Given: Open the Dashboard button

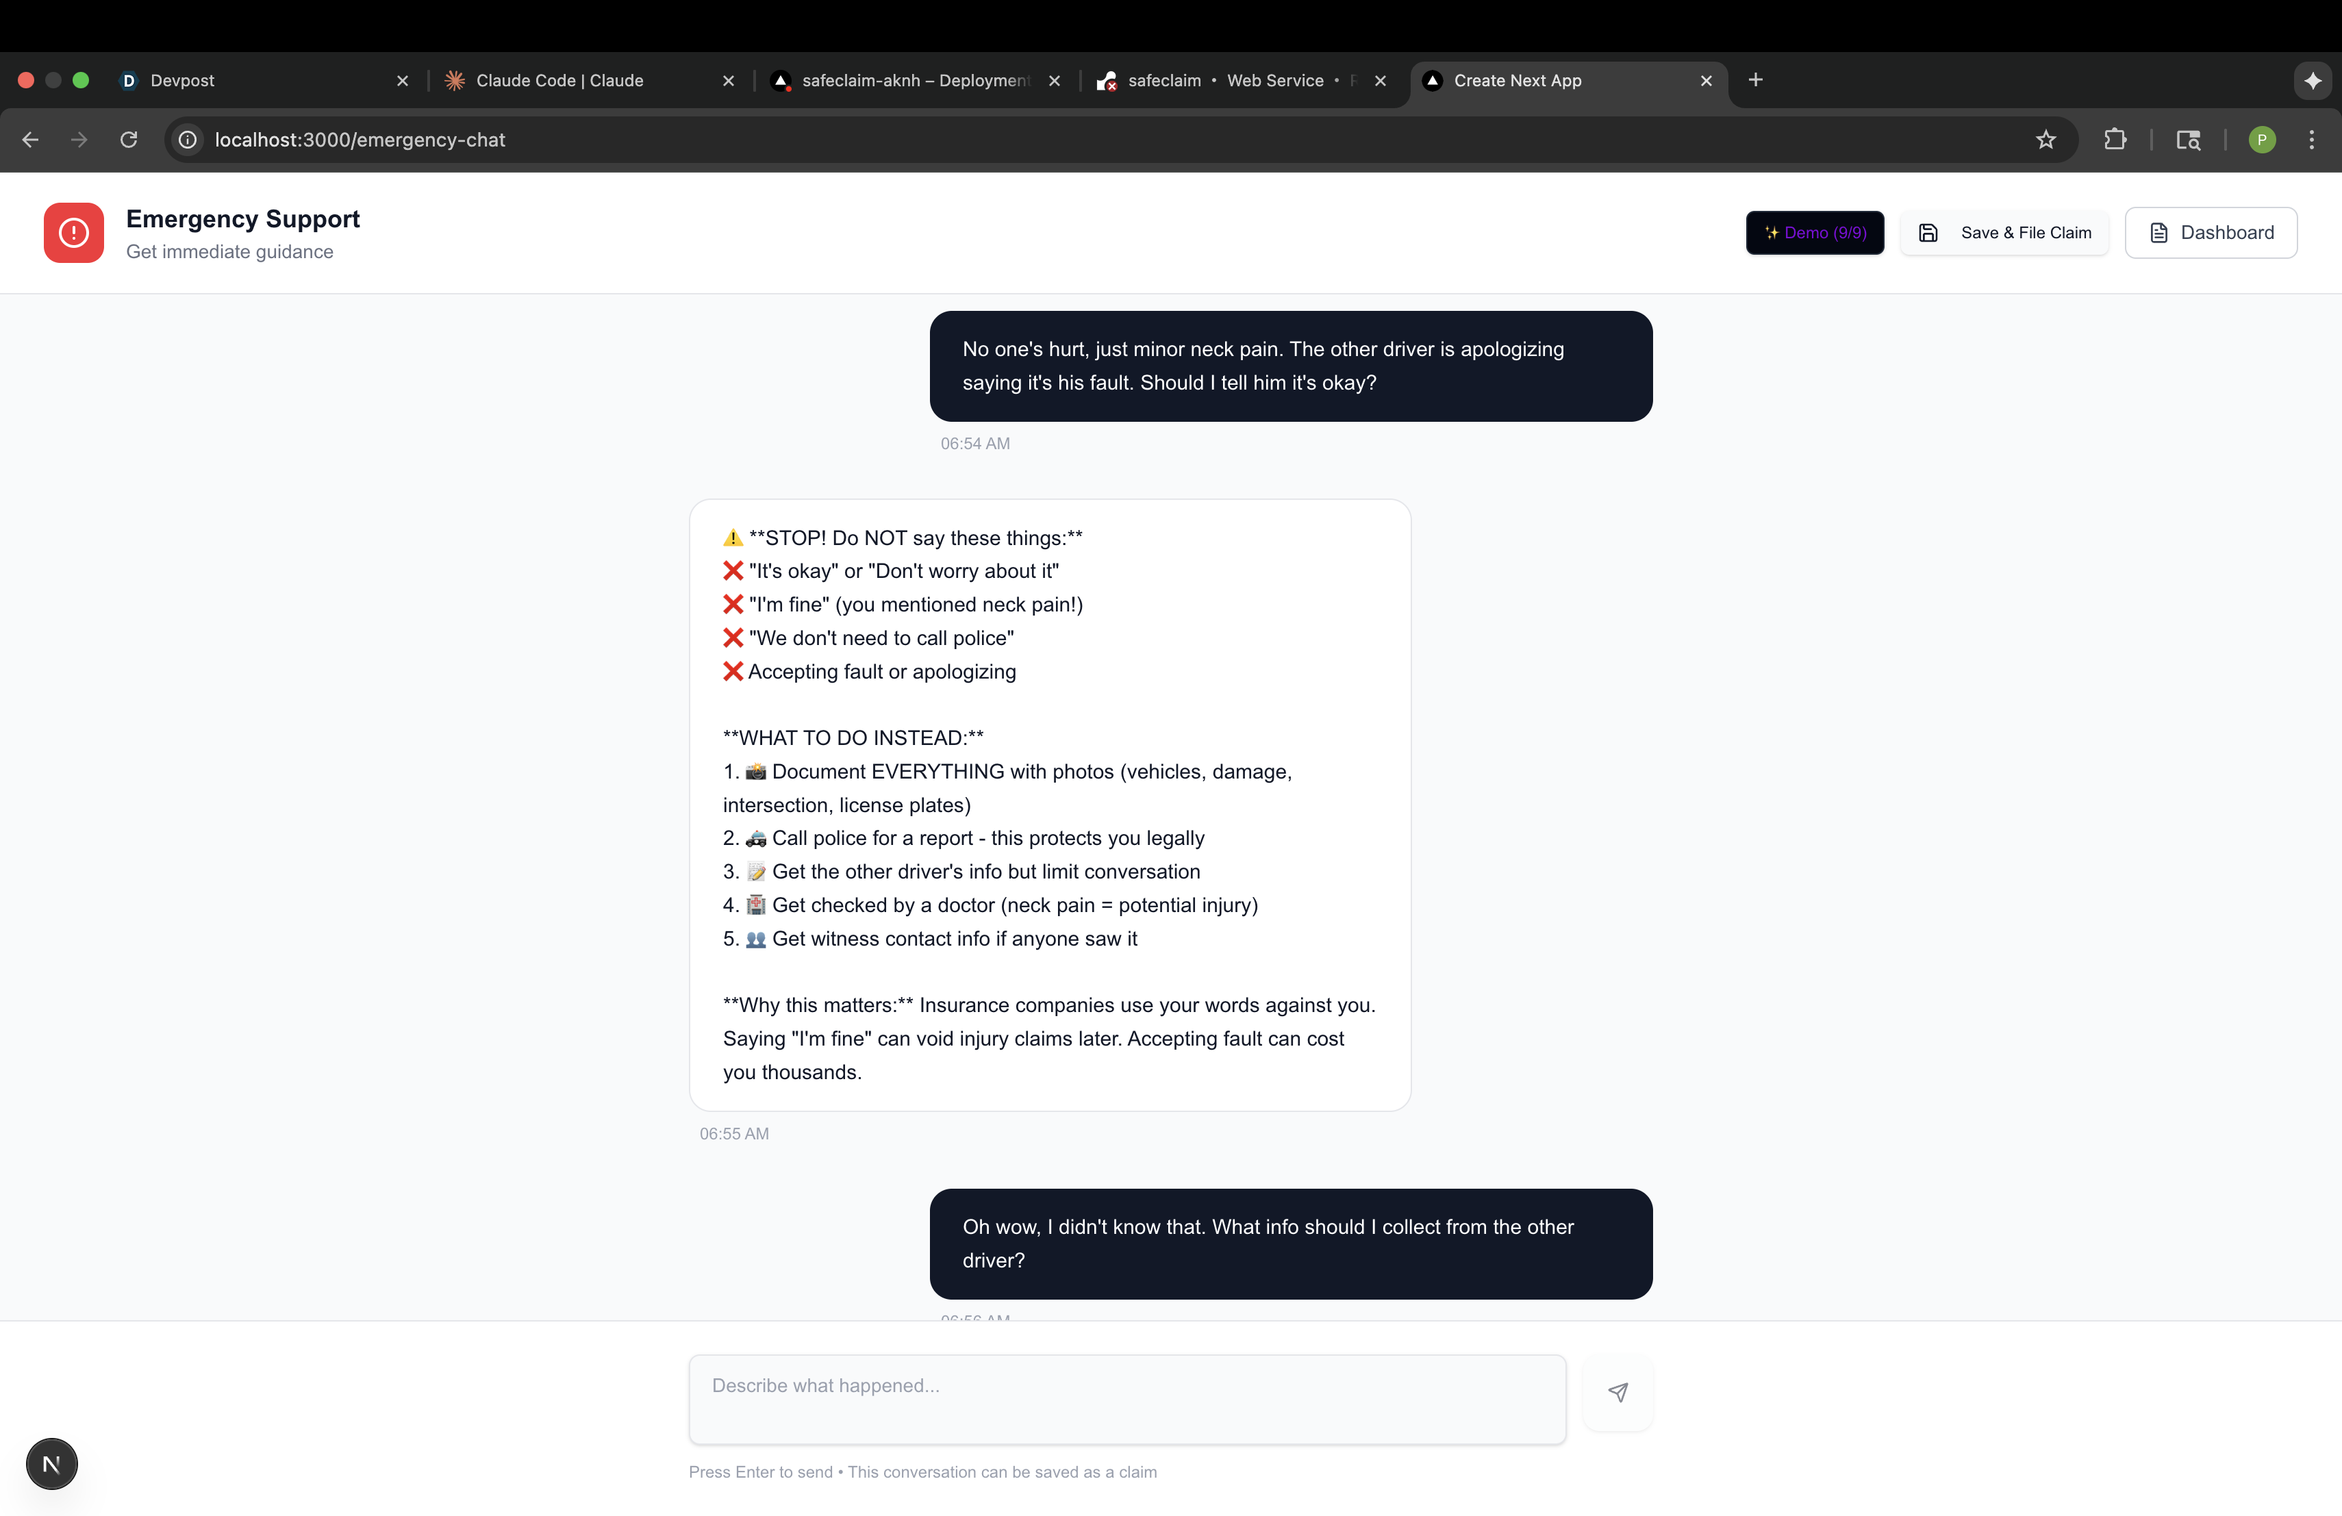Looking at the screenshot, I should click(x=2210, y=233).
